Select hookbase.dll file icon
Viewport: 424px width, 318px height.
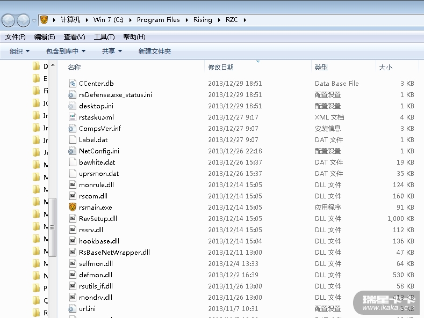pyautogui.click(x=73, y=241)
